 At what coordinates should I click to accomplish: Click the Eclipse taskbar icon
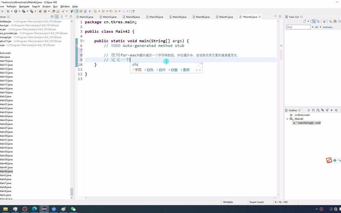click(44, 209)
